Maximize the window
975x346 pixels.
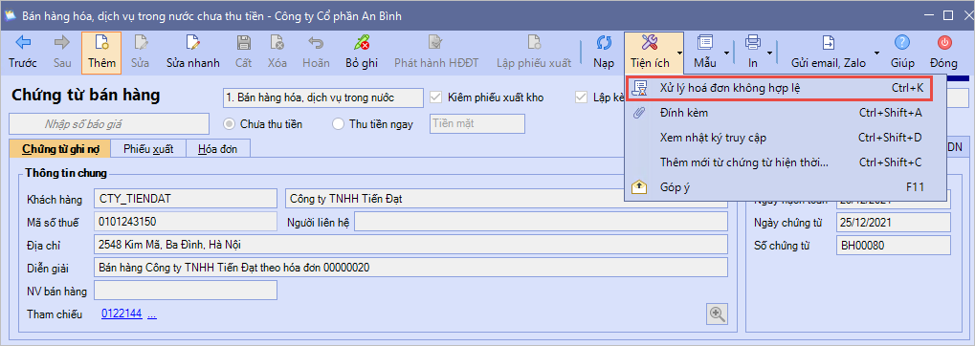coord(948,15)
